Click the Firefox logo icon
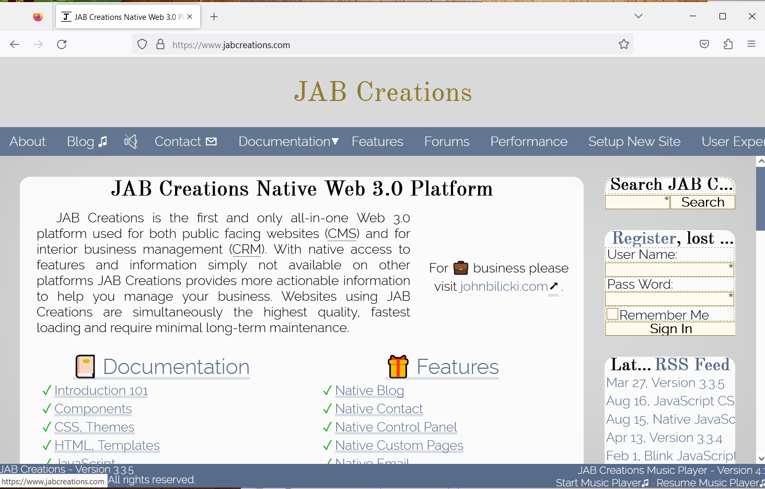 [x=38, y=17]
